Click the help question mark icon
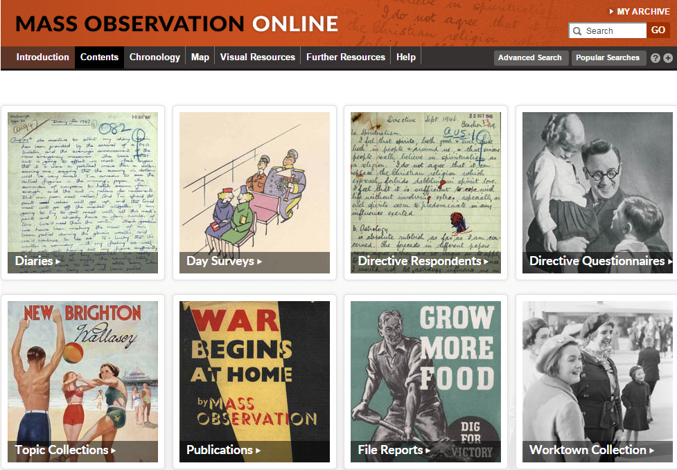The image size is (677, 470). 655,57
